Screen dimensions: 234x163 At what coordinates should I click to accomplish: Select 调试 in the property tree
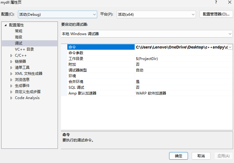(x=19, y=43)
